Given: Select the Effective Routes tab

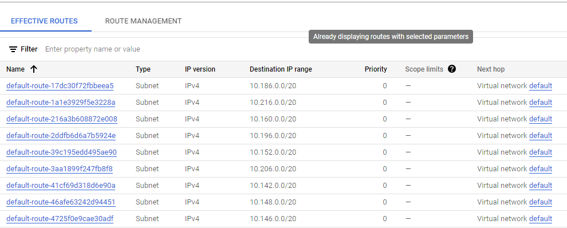Looking at the screenshot, I should click(44, 21).
